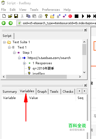Click script tree scroll up arrow
Viewport: 96px width, 139px height.
pyautogui.click(x=84, y=42)
